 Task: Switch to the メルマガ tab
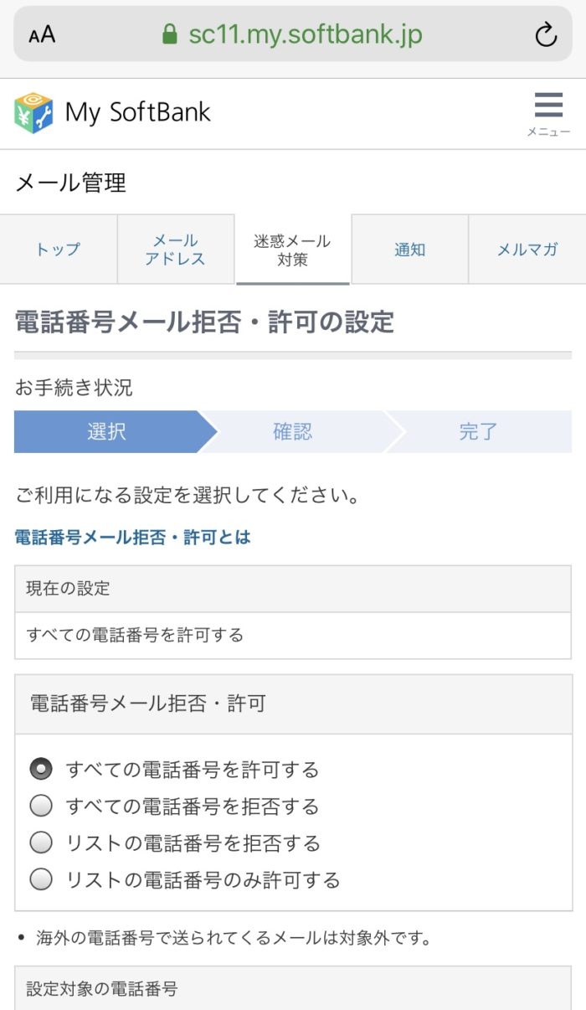click(x=527, y=250)
